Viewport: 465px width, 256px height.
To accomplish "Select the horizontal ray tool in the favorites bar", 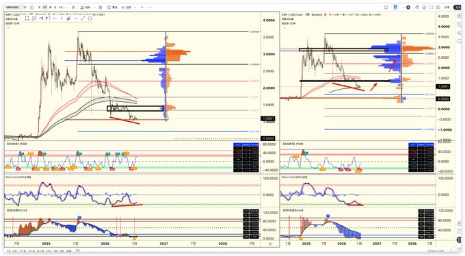I will tap(55, 18).
